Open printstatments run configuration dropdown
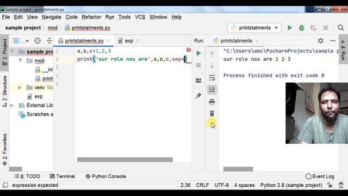 [x=254, y=28]
